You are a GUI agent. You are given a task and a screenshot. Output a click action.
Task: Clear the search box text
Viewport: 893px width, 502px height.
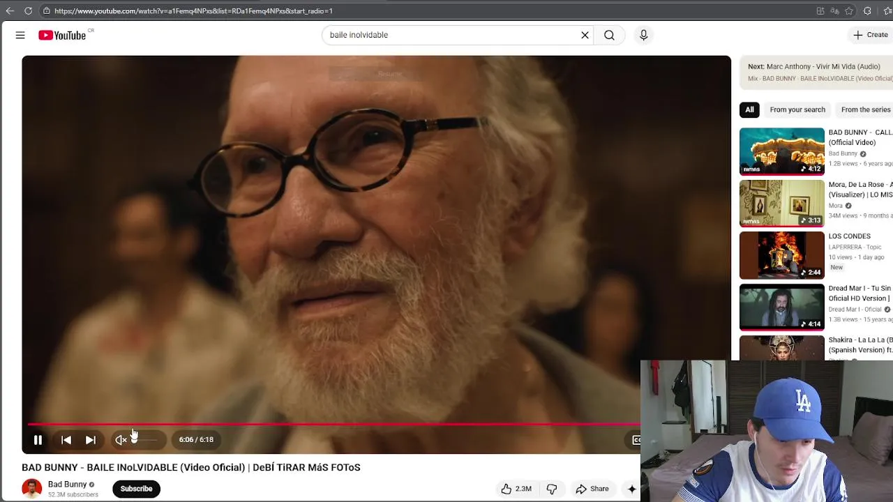pyautogui.click(x=585, y=35)
